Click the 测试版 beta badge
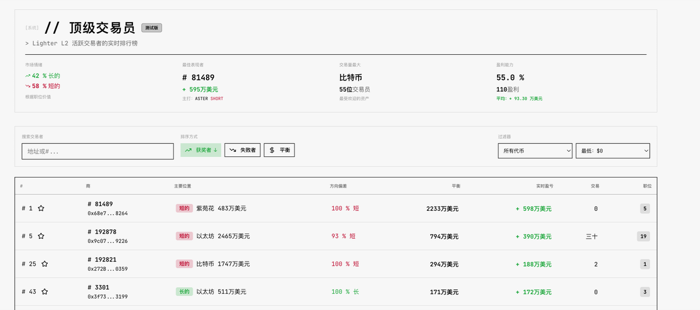Viewport: 700px width, 310px height. pos(152,27)
